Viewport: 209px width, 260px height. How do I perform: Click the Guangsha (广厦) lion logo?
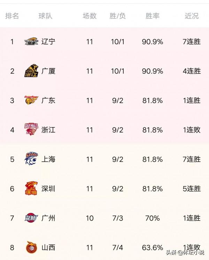coord(31,71)
